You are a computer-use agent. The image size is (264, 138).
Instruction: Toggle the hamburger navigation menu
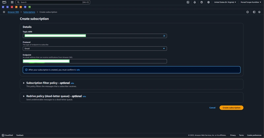(4, 12)
